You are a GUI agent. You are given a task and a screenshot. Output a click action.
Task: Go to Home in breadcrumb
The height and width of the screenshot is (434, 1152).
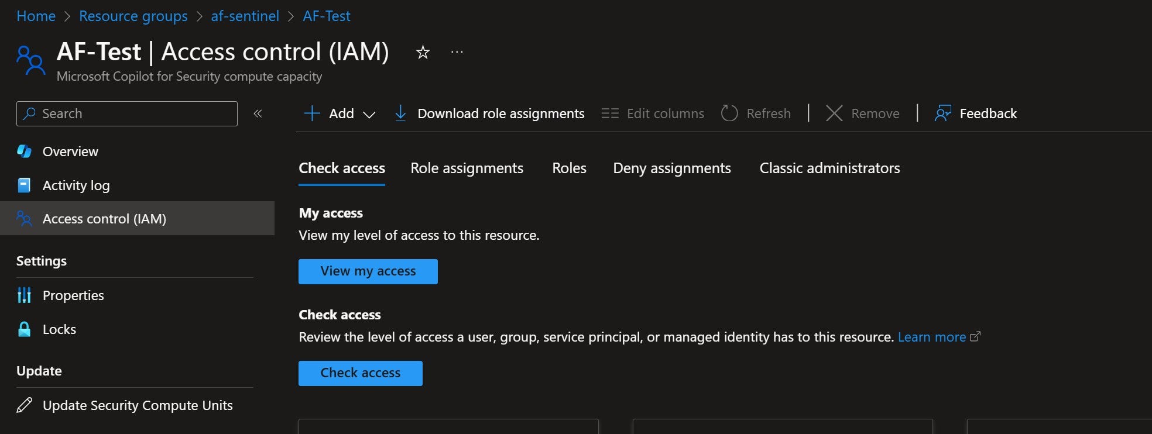[36, 16]
